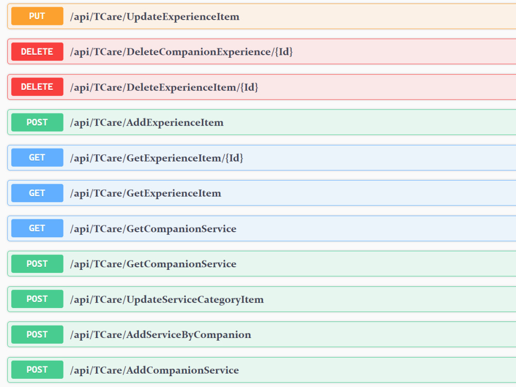
Task: Open the /api/TCare/DeleteExperienceItem/{Id} path
Action: (x=164, y=88)
